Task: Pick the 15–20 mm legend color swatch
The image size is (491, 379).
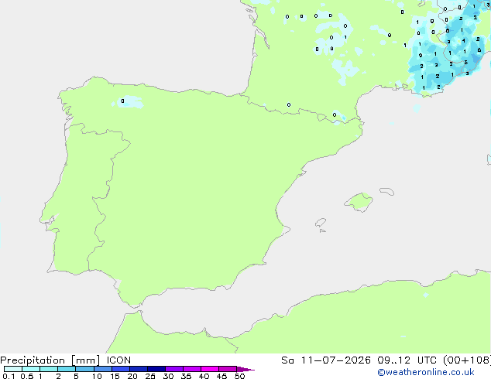Action: 121,369
